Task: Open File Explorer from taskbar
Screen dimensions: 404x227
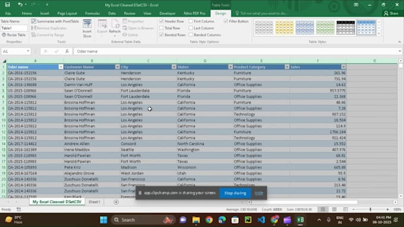Action: point(196,220)
